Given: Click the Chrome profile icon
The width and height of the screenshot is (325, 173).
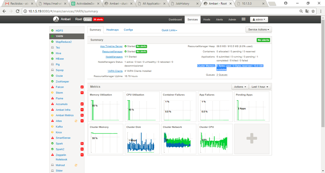Looking at the screenshot, I should (x=286, y=3).
